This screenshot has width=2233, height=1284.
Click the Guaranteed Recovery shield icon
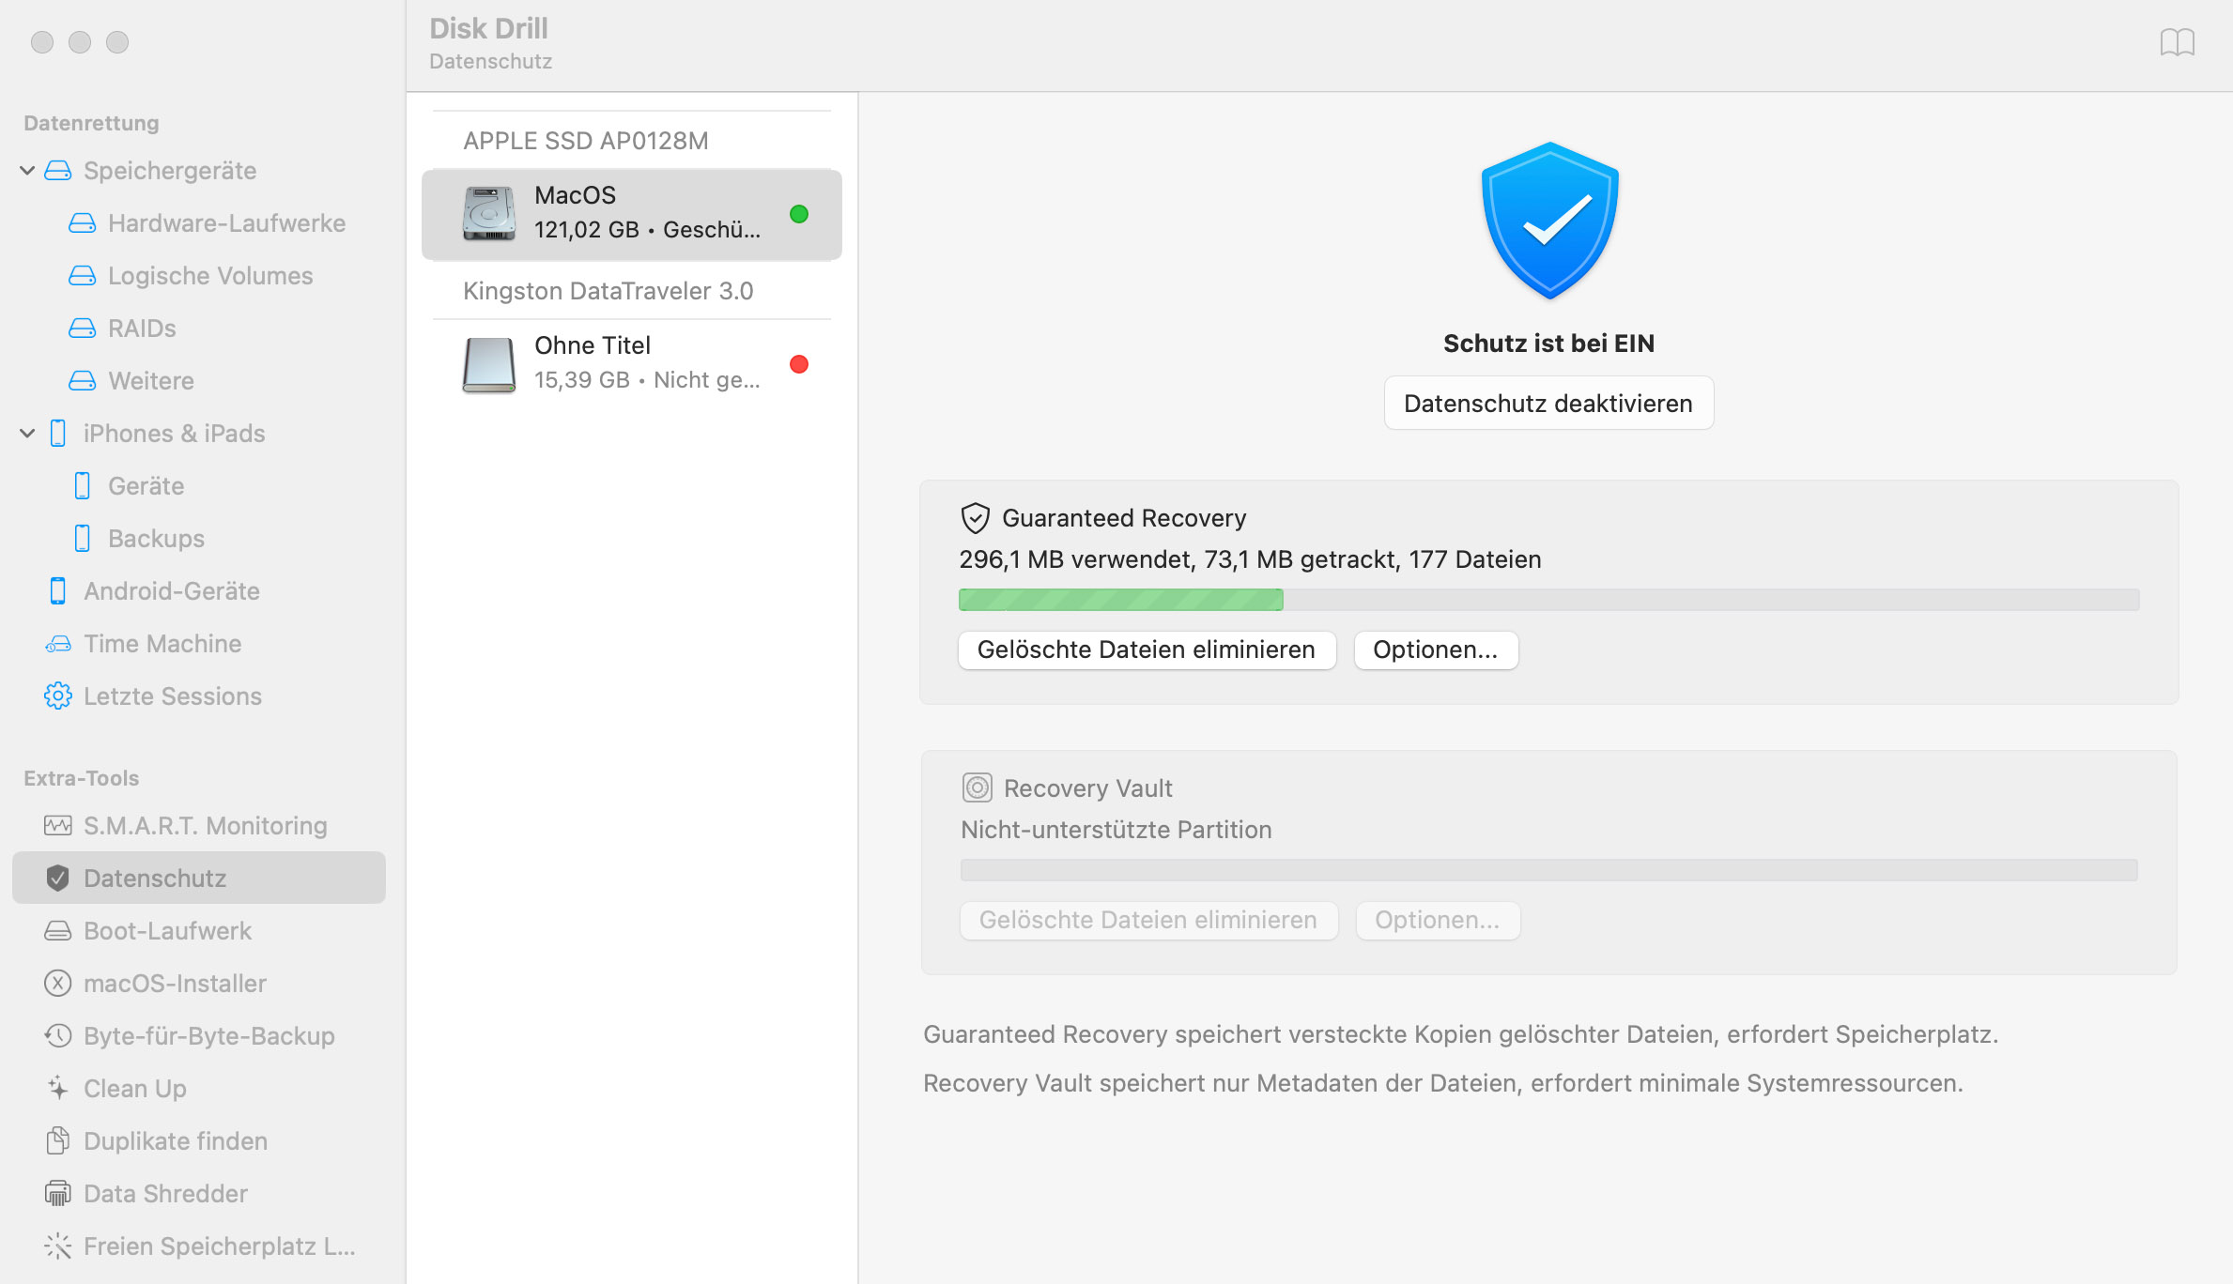[974, 518]
